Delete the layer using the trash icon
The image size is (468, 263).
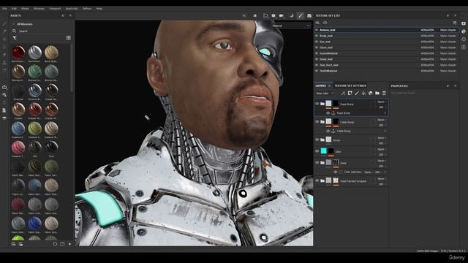click(x=384, y=94)
